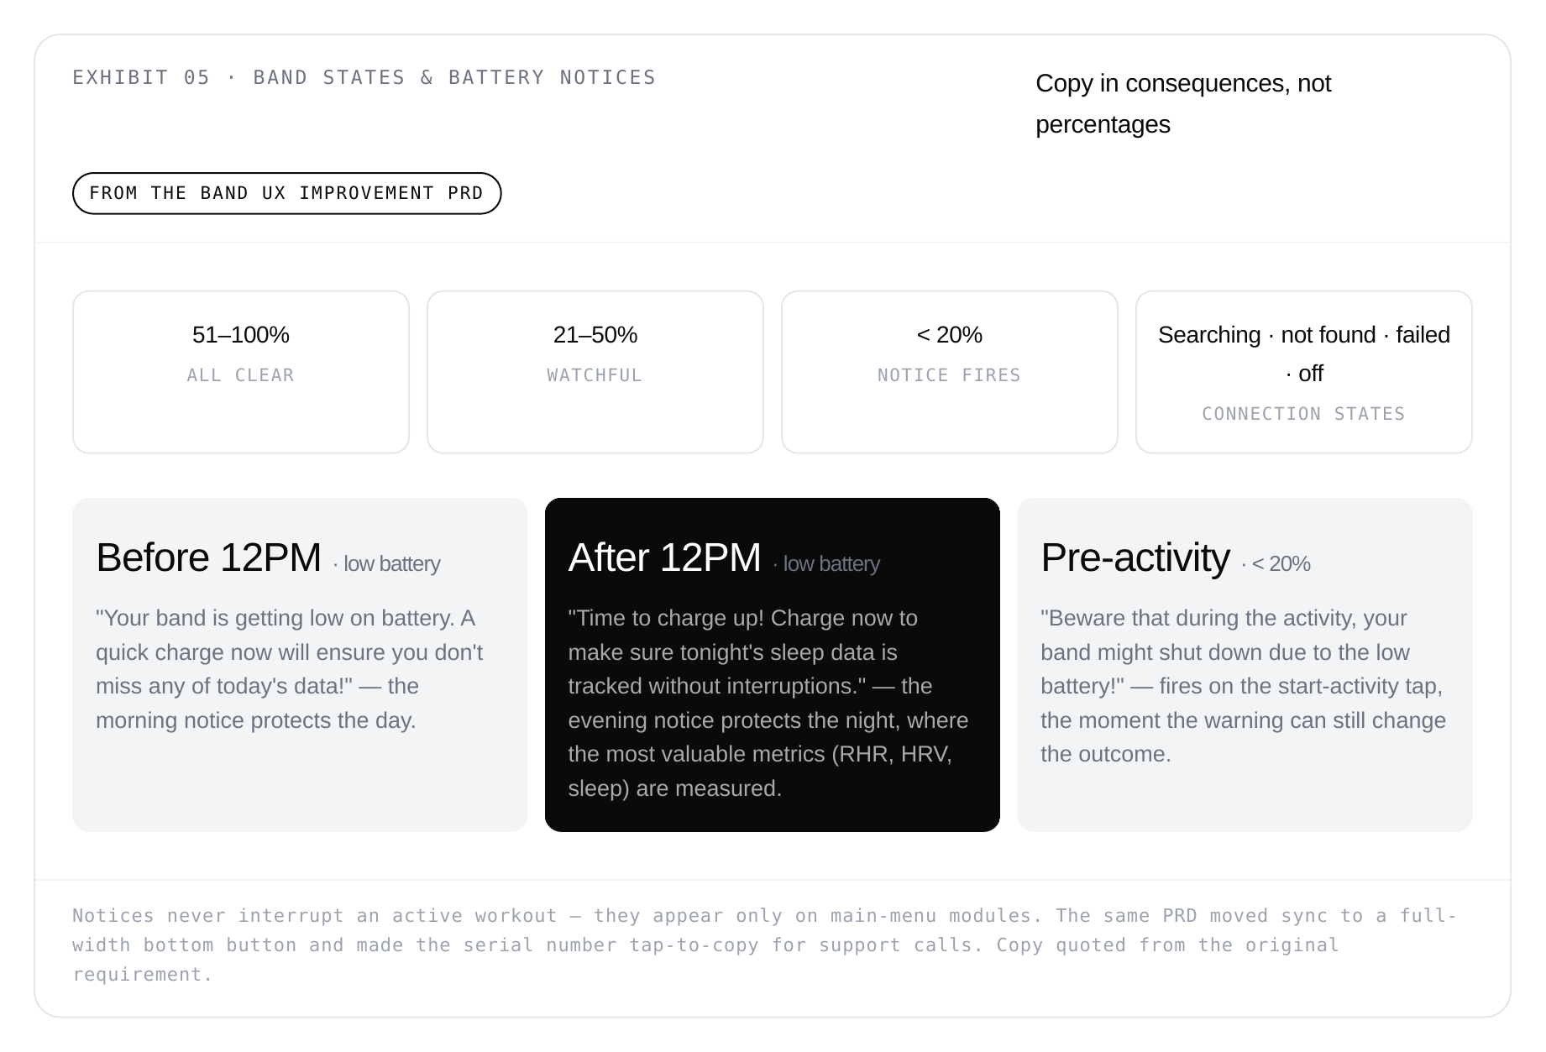This screenshot has height=1052, width=1546.
Task: Click the 'WATCHFUL' label
Action: tap(595, 375)
